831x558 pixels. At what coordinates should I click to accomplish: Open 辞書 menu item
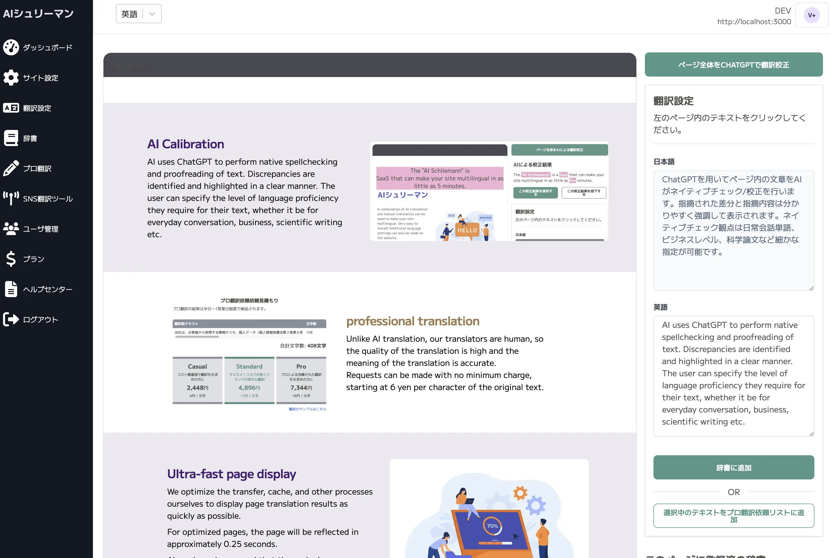pos(30,138)
